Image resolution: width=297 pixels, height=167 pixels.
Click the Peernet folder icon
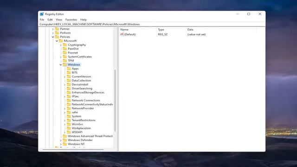point(65,52)
